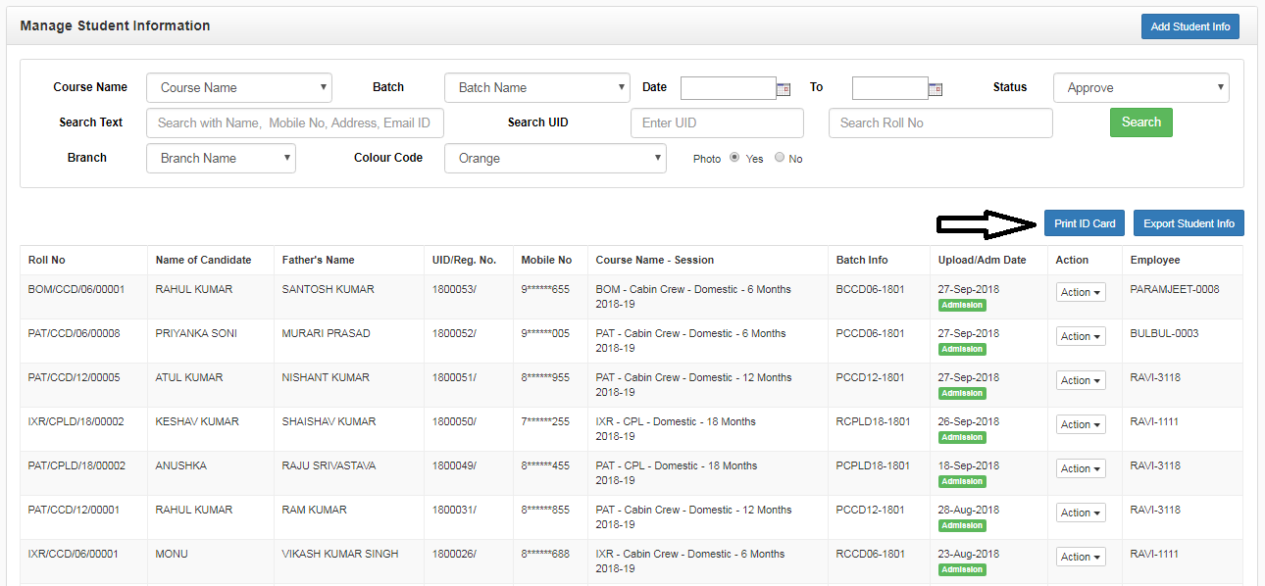This screenshot has width=1265, height=586.
Task: Click into the Date text field
Action: (729, 88)
